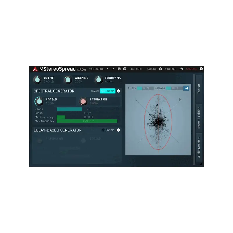This screenshot has width=233, height=233.
Task: Toggle Bypass in the title bar
Action: 151,69
